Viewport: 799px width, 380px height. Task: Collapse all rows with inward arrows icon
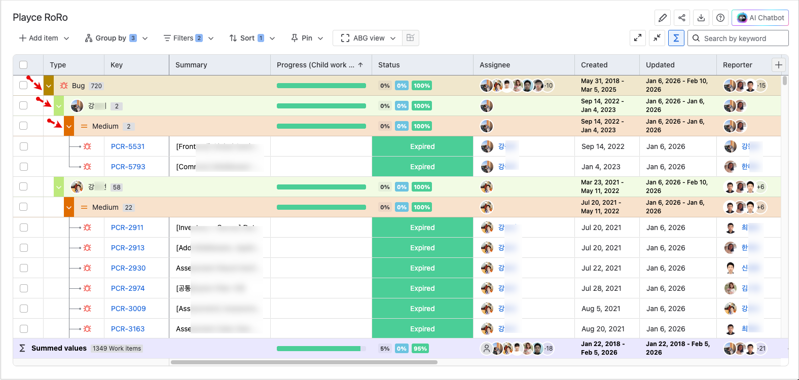click(657, 38)
